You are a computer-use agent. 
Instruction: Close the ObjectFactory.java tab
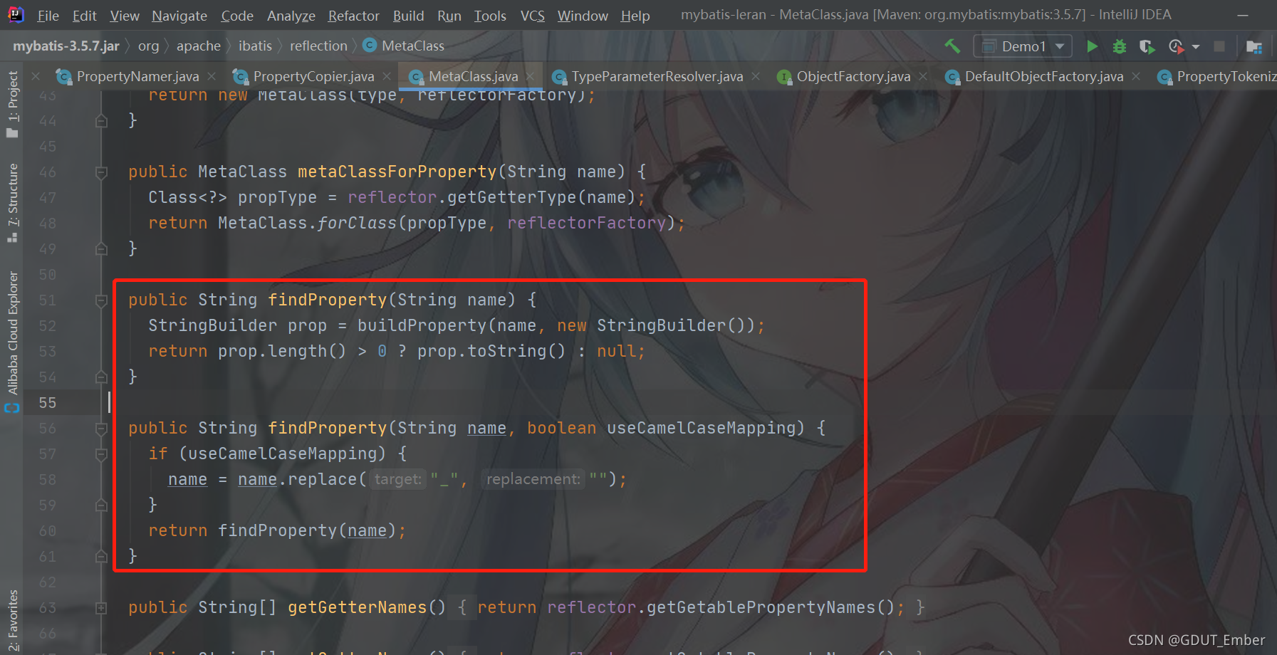(x=923, y=76)
